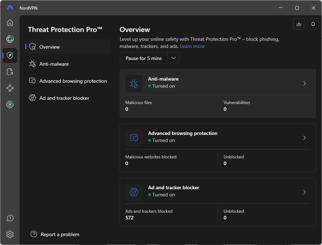Click the Vulnerabilities count
Viewport: 322px width, 245px height.
[225, 109]
